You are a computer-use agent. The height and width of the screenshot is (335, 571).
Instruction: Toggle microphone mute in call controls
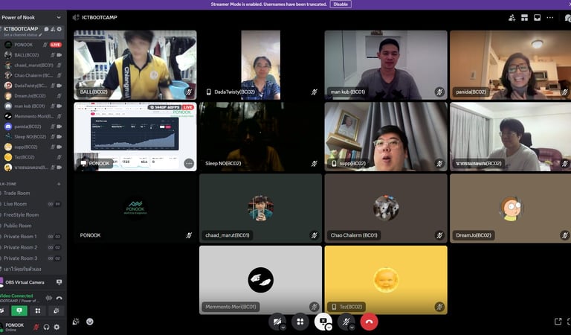pyautogui.click(x=345, y=321)
